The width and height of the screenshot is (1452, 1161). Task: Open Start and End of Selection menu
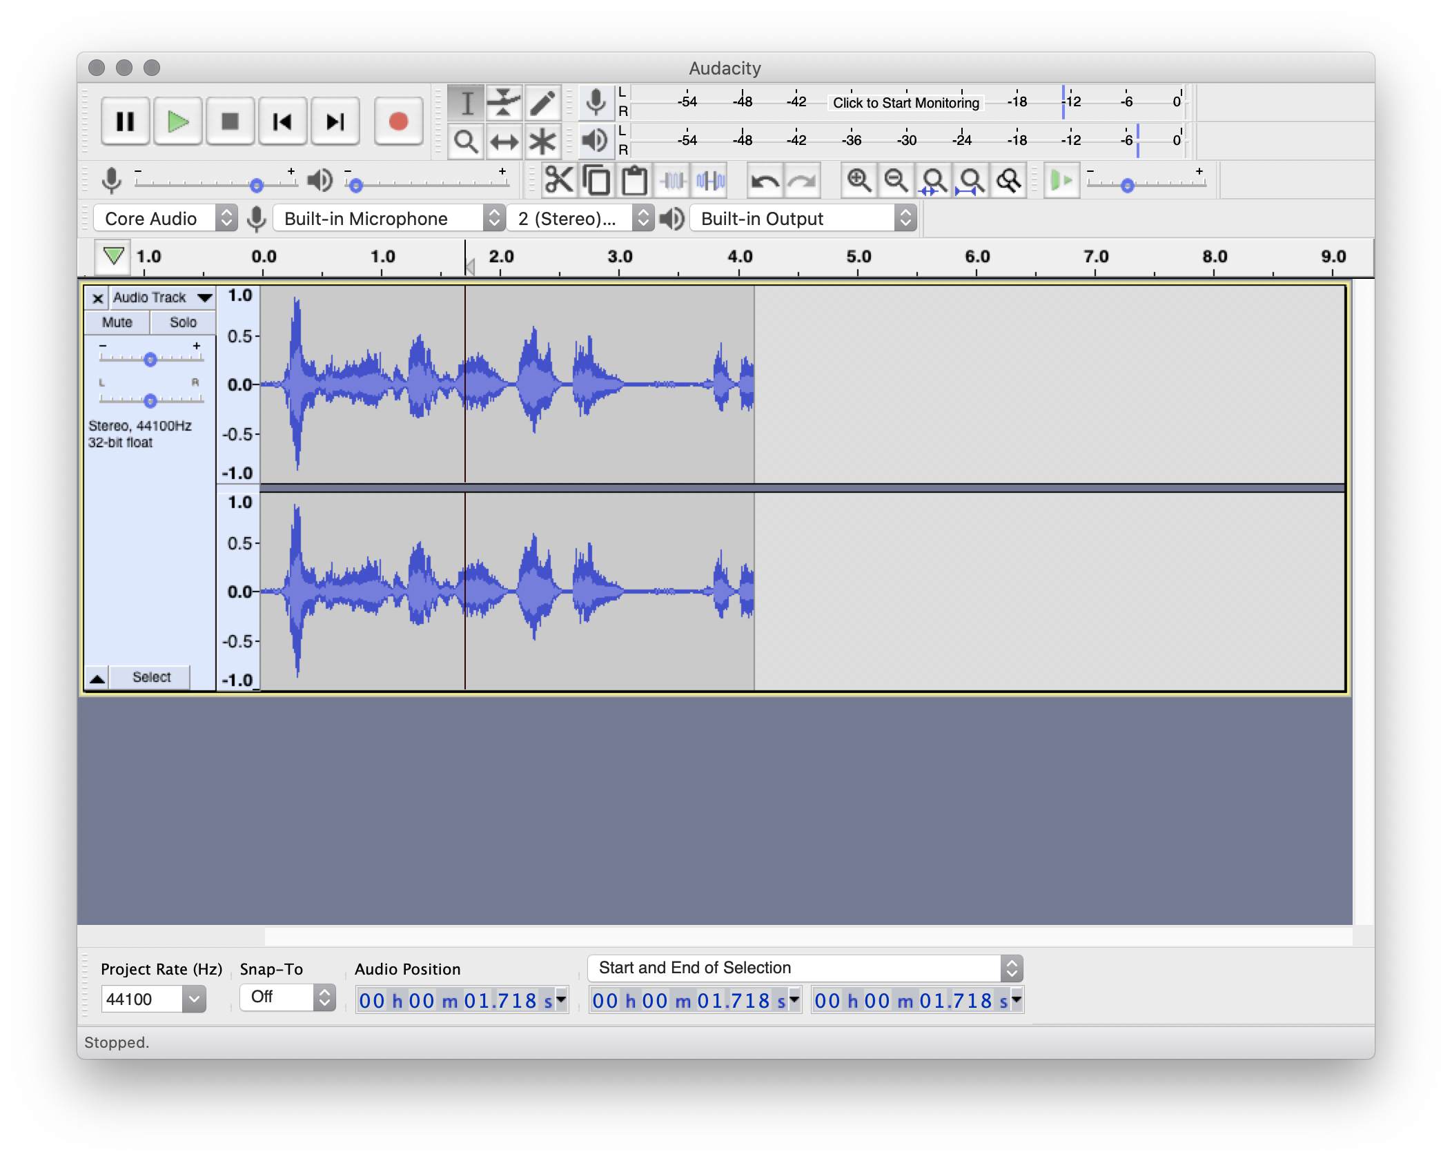coord(804,968)
